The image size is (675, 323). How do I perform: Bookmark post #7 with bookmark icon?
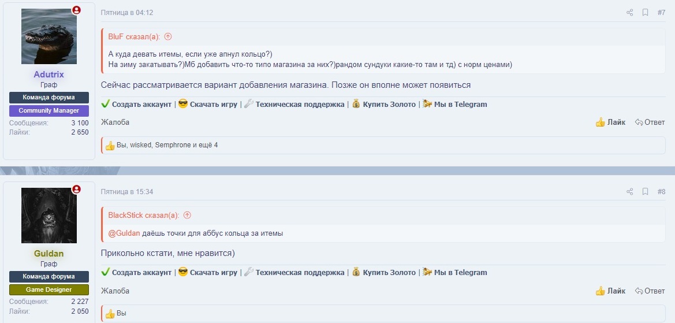(646, 13)
